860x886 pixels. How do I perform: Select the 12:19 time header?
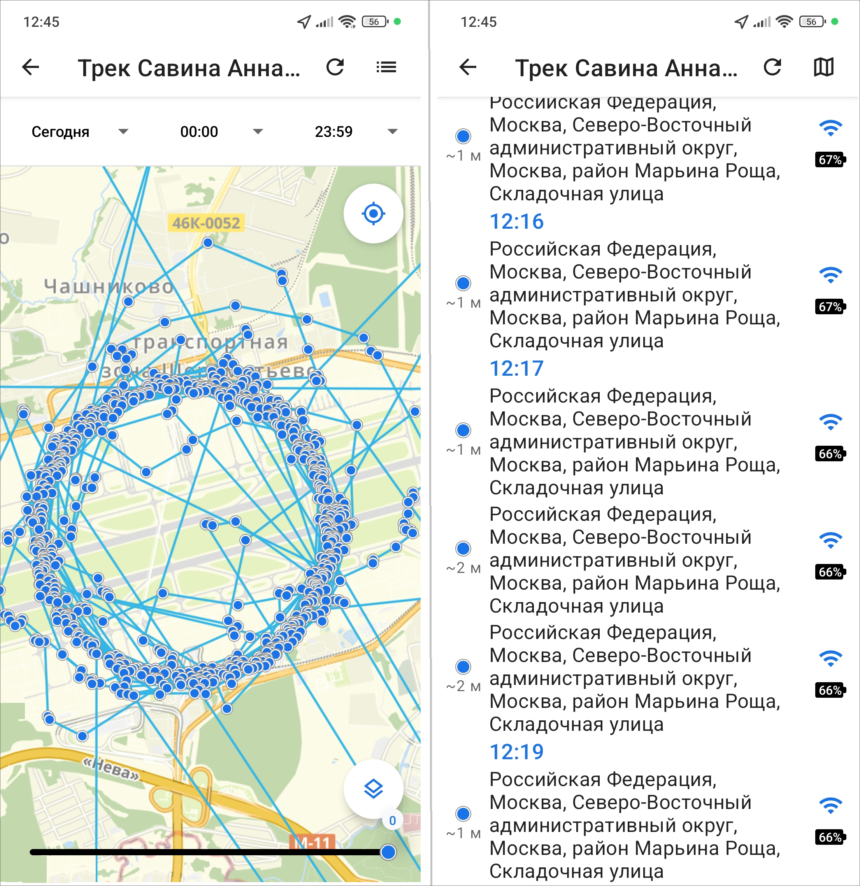tap(516, 751)
